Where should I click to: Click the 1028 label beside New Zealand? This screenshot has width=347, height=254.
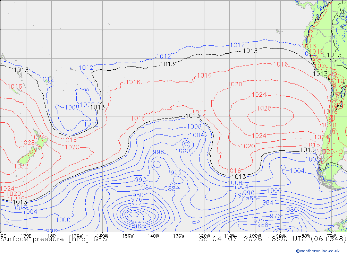point(28,143)
